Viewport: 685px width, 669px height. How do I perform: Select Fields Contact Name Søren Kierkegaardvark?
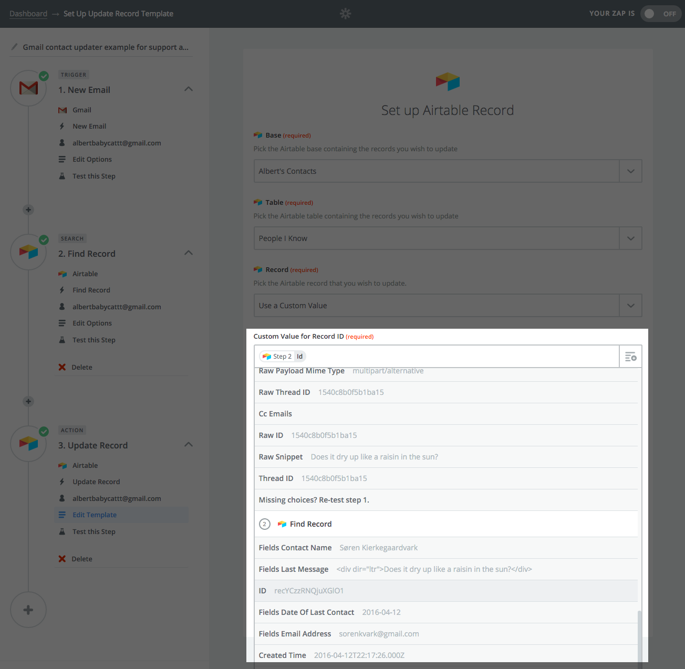click(x=446, y=548)
